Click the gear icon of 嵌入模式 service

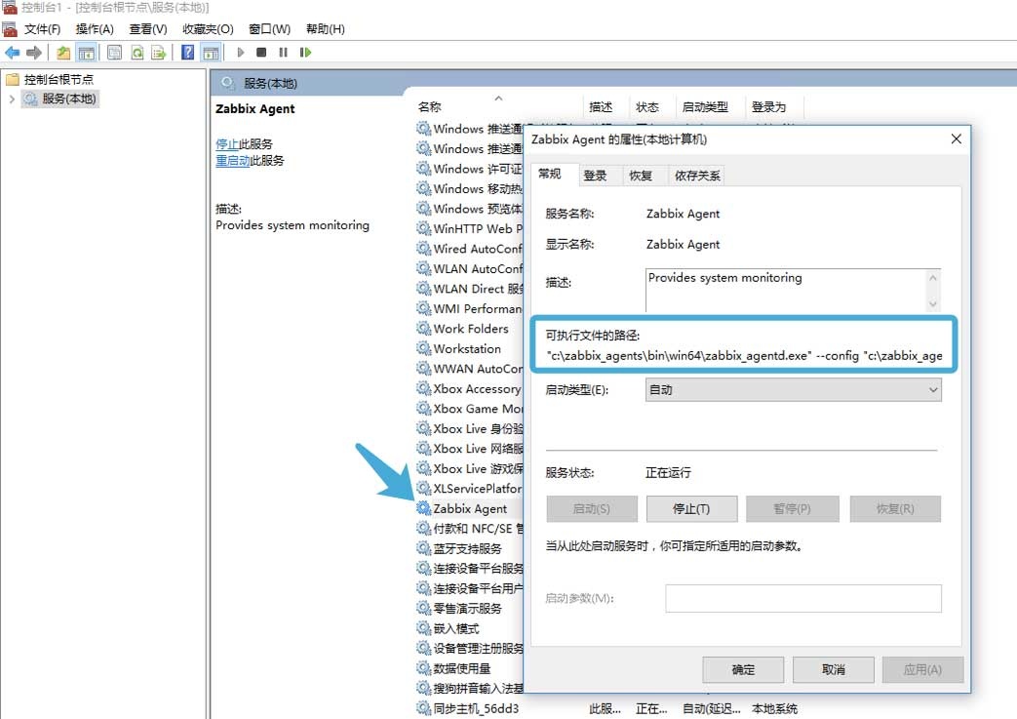tap(423, 628)
